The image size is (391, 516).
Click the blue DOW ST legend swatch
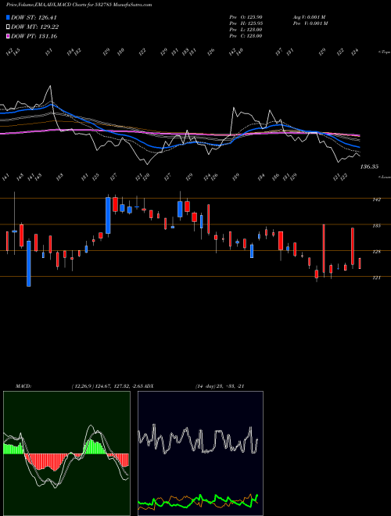pyautogui.click(x=8, y=17)
